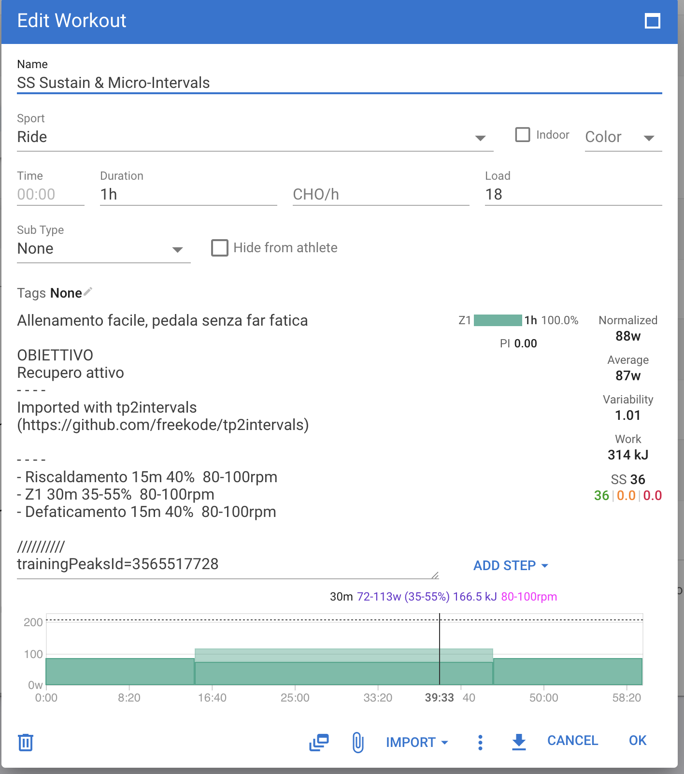Click the paperclip attachment icon
Image resolution: width=684 pixels, height=774 pixels.
358,742
